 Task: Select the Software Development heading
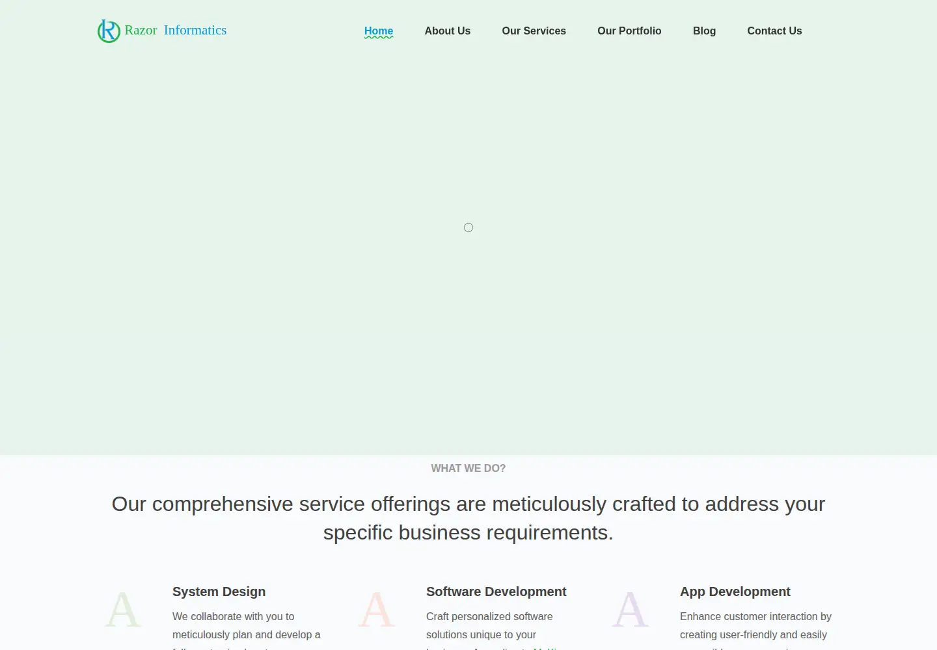pyautogui.click(x=496, y=591)
